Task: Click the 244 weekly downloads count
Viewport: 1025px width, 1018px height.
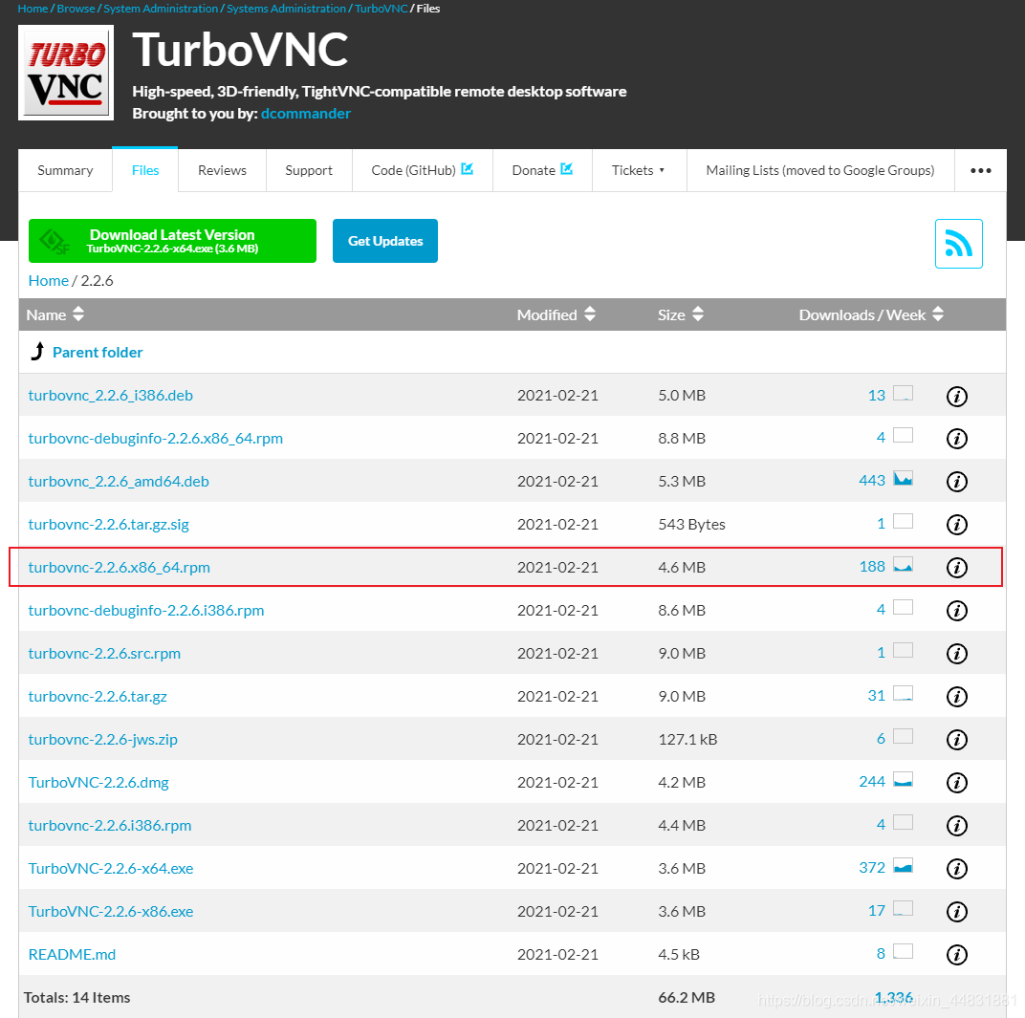Action: (x=871, y=782)
